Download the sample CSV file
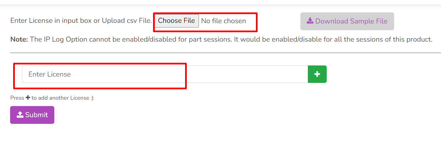This screenshot has width=441, height=146. [x=347, y=21]
